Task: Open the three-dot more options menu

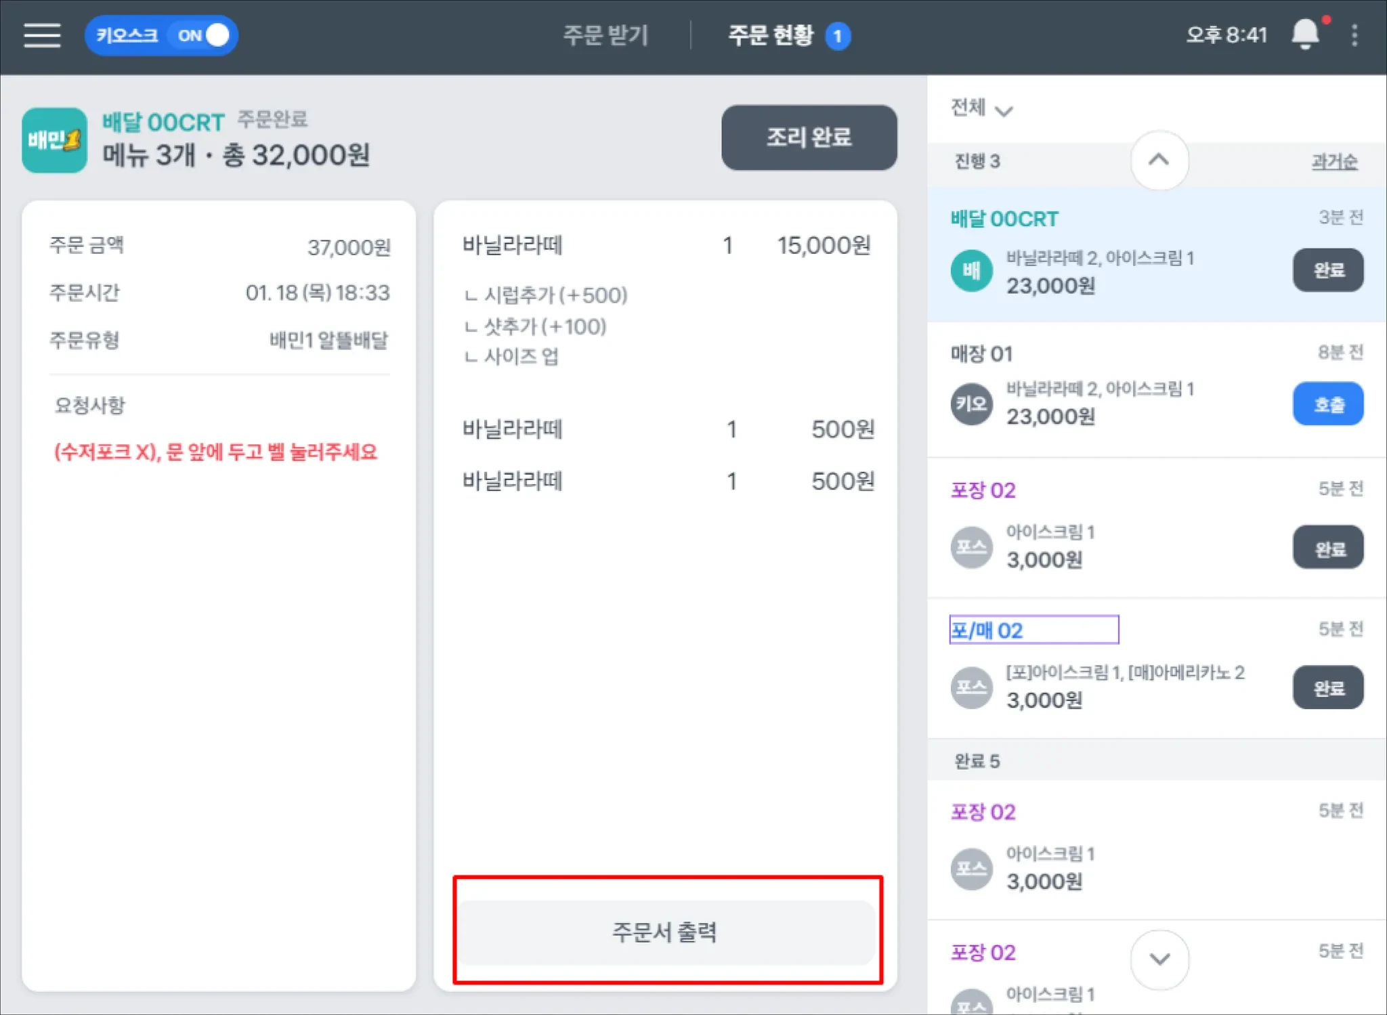Action: tap(1354, 35)
